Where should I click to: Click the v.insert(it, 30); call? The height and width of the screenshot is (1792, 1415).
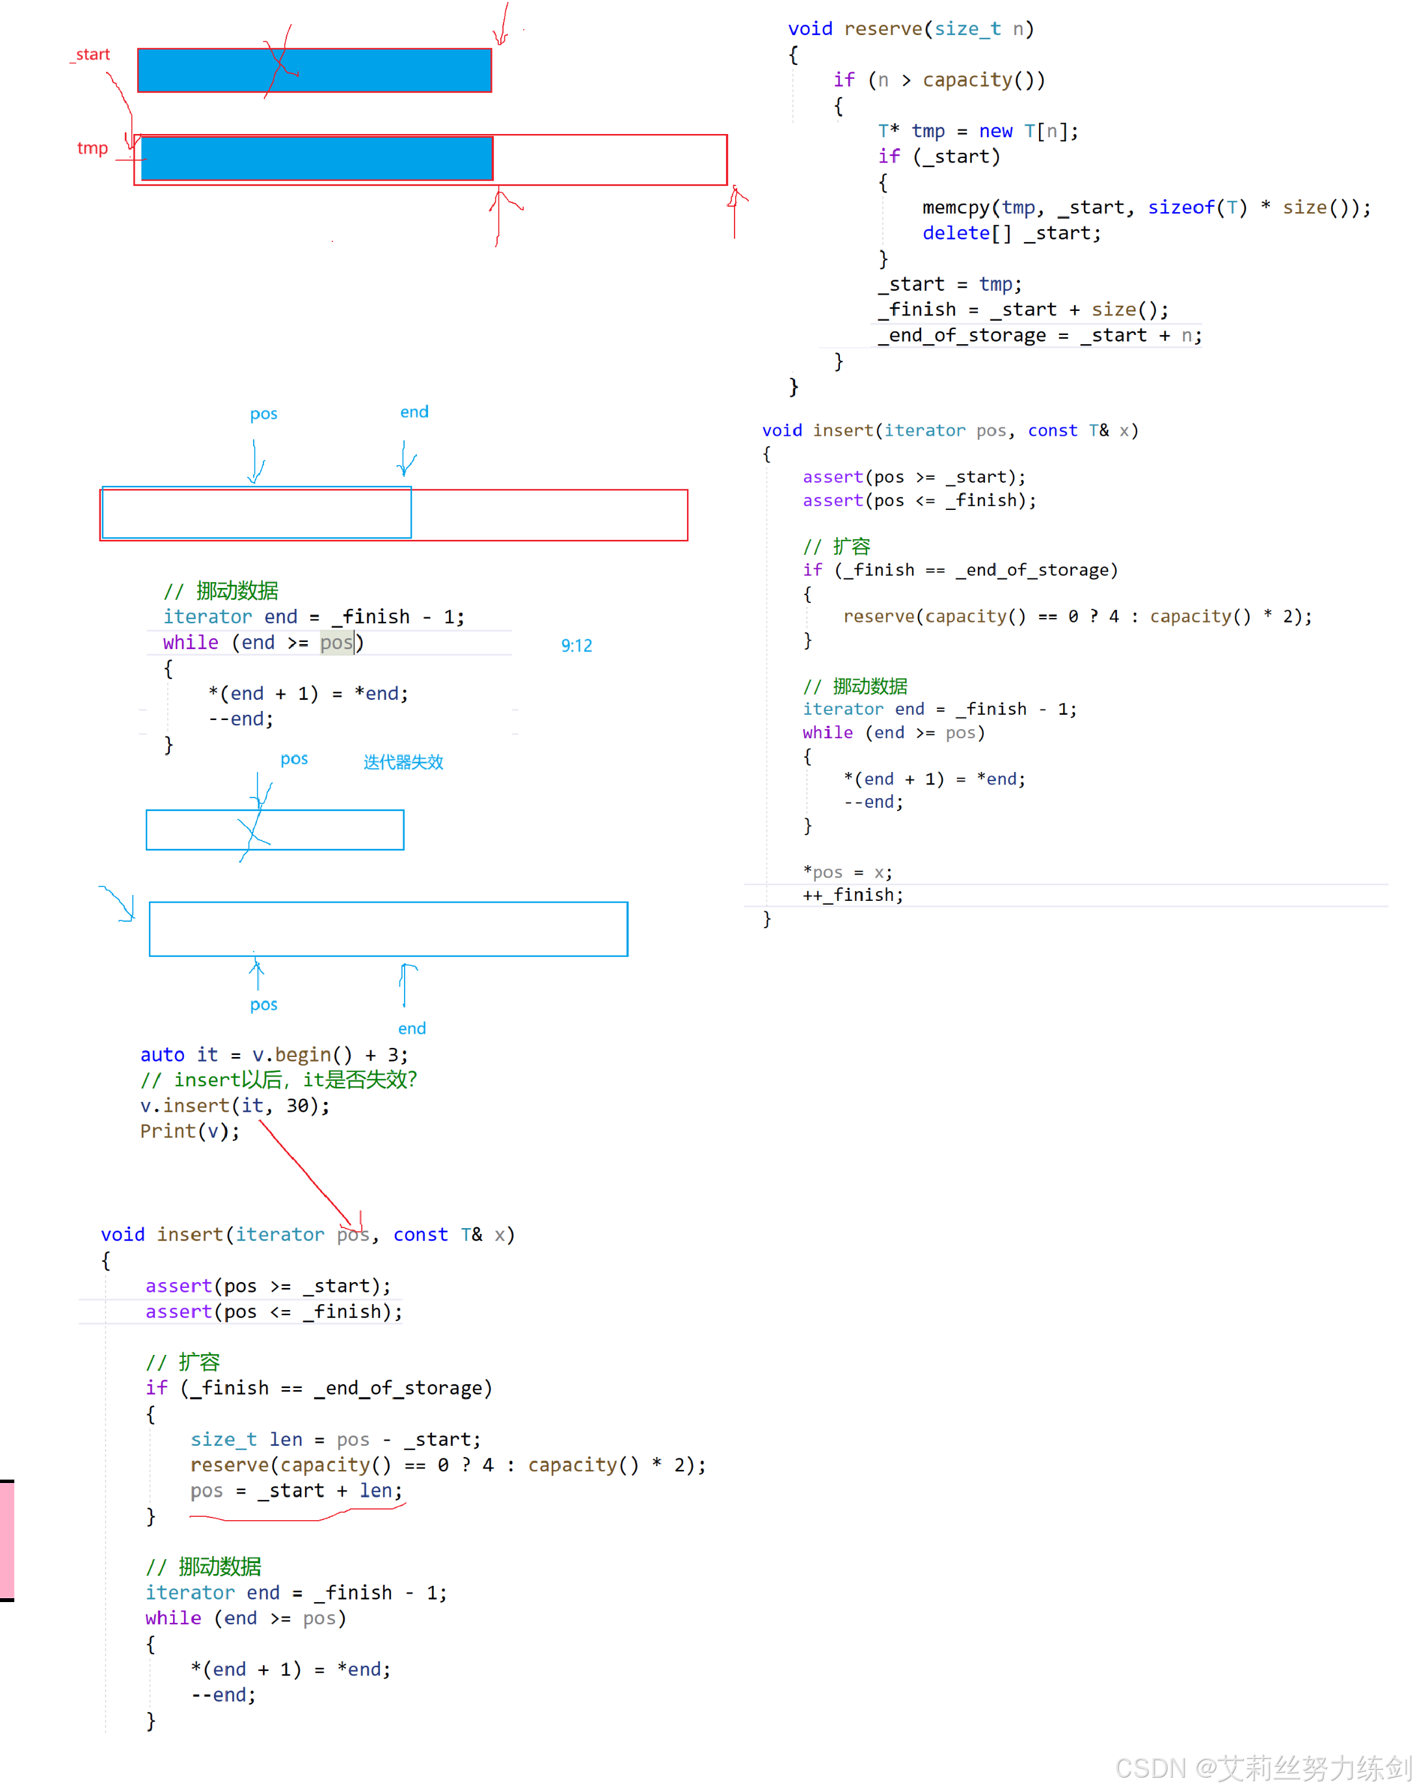point(234,1106)
